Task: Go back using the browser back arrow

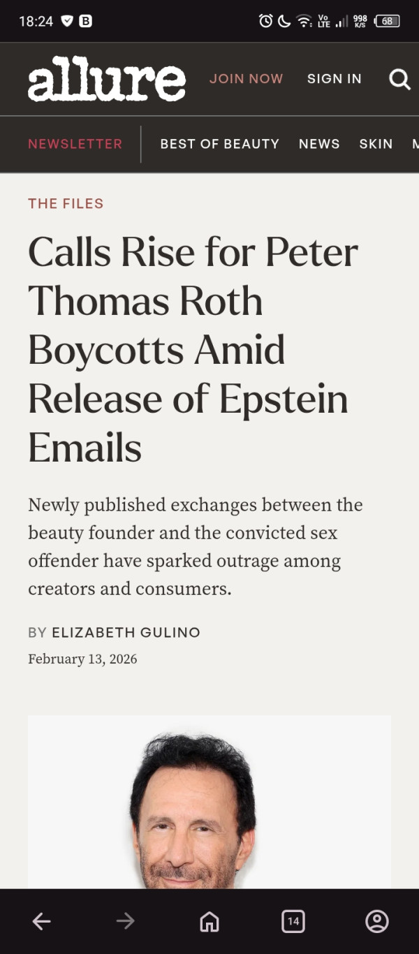Action: tap(42, 922)
